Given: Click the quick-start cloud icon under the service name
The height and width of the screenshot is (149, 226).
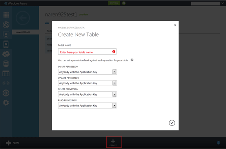Looking at the screenshot, I should point(47,23).
